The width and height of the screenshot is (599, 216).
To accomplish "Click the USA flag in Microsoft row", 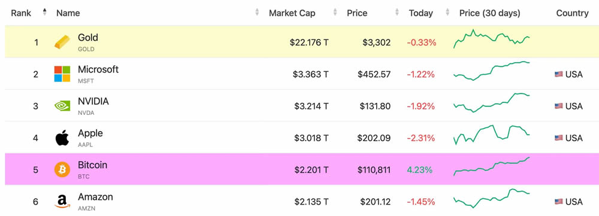I will point(558,74).
